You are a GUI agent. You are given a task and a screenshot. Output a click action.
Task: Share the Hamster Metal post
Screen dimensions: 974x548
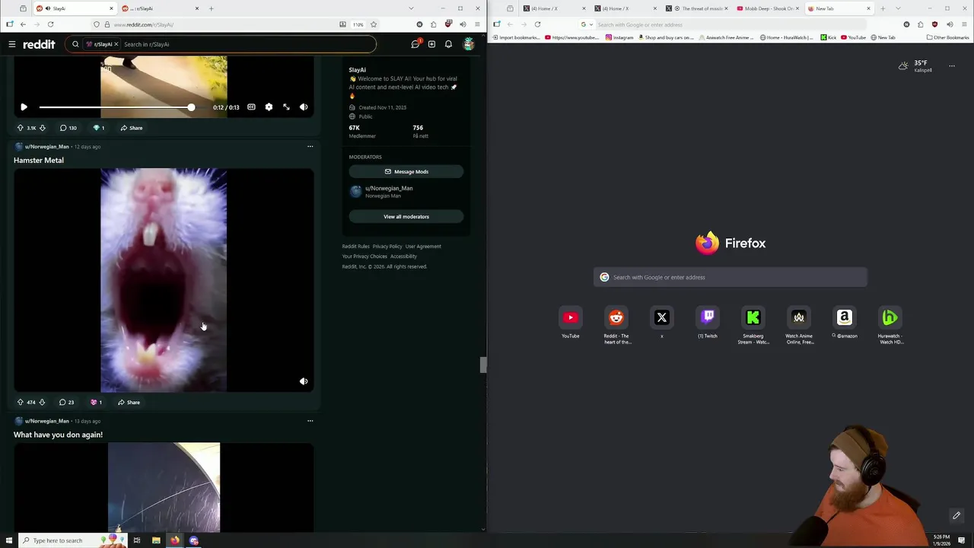coord(129,402)
